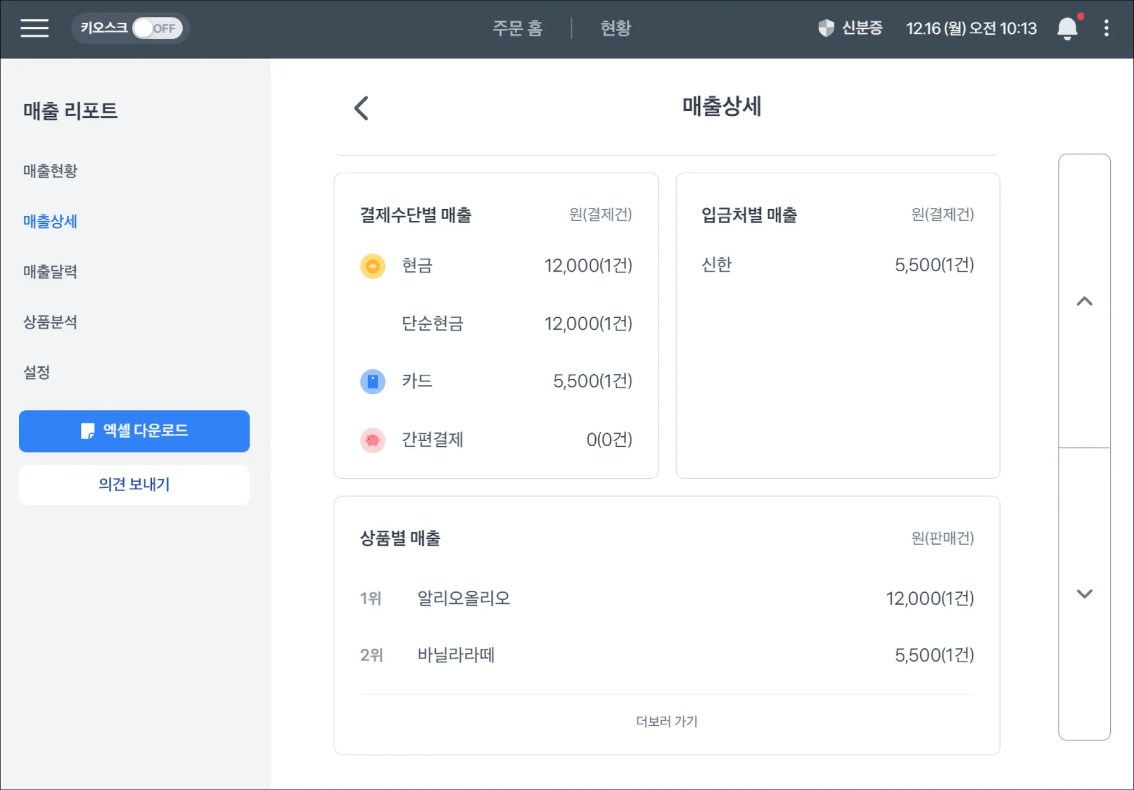The height and width of the screenshot is (790, 1134).
Task: Toggle the 키오스크 OFF switch
Action: click(x=157, y=28)
